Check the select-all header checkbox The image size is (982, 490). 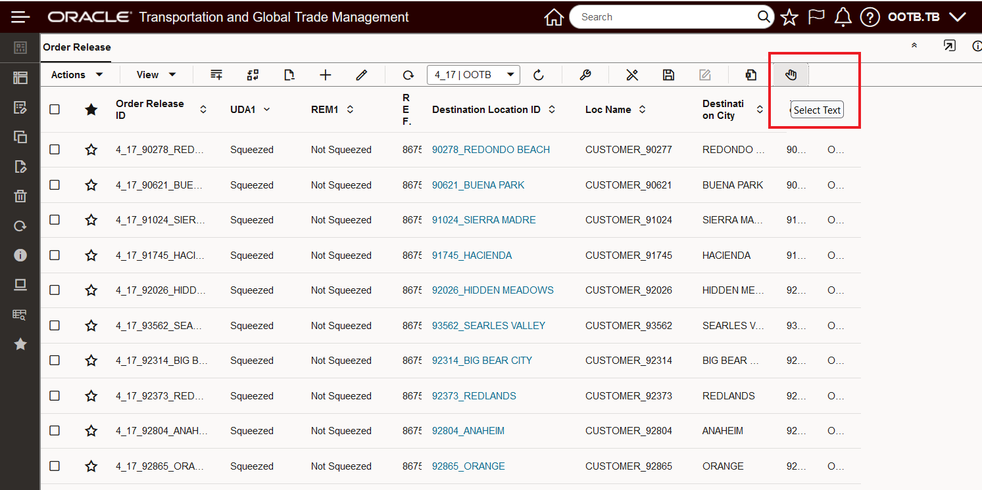coord(55,109)
